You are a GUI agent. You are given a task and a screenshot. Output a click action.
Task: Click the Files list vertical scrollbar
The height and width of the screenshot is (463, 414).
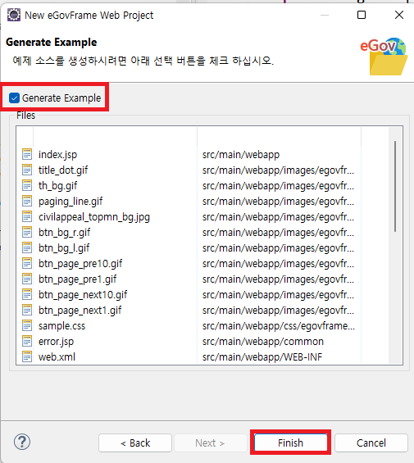click(395, 187)
